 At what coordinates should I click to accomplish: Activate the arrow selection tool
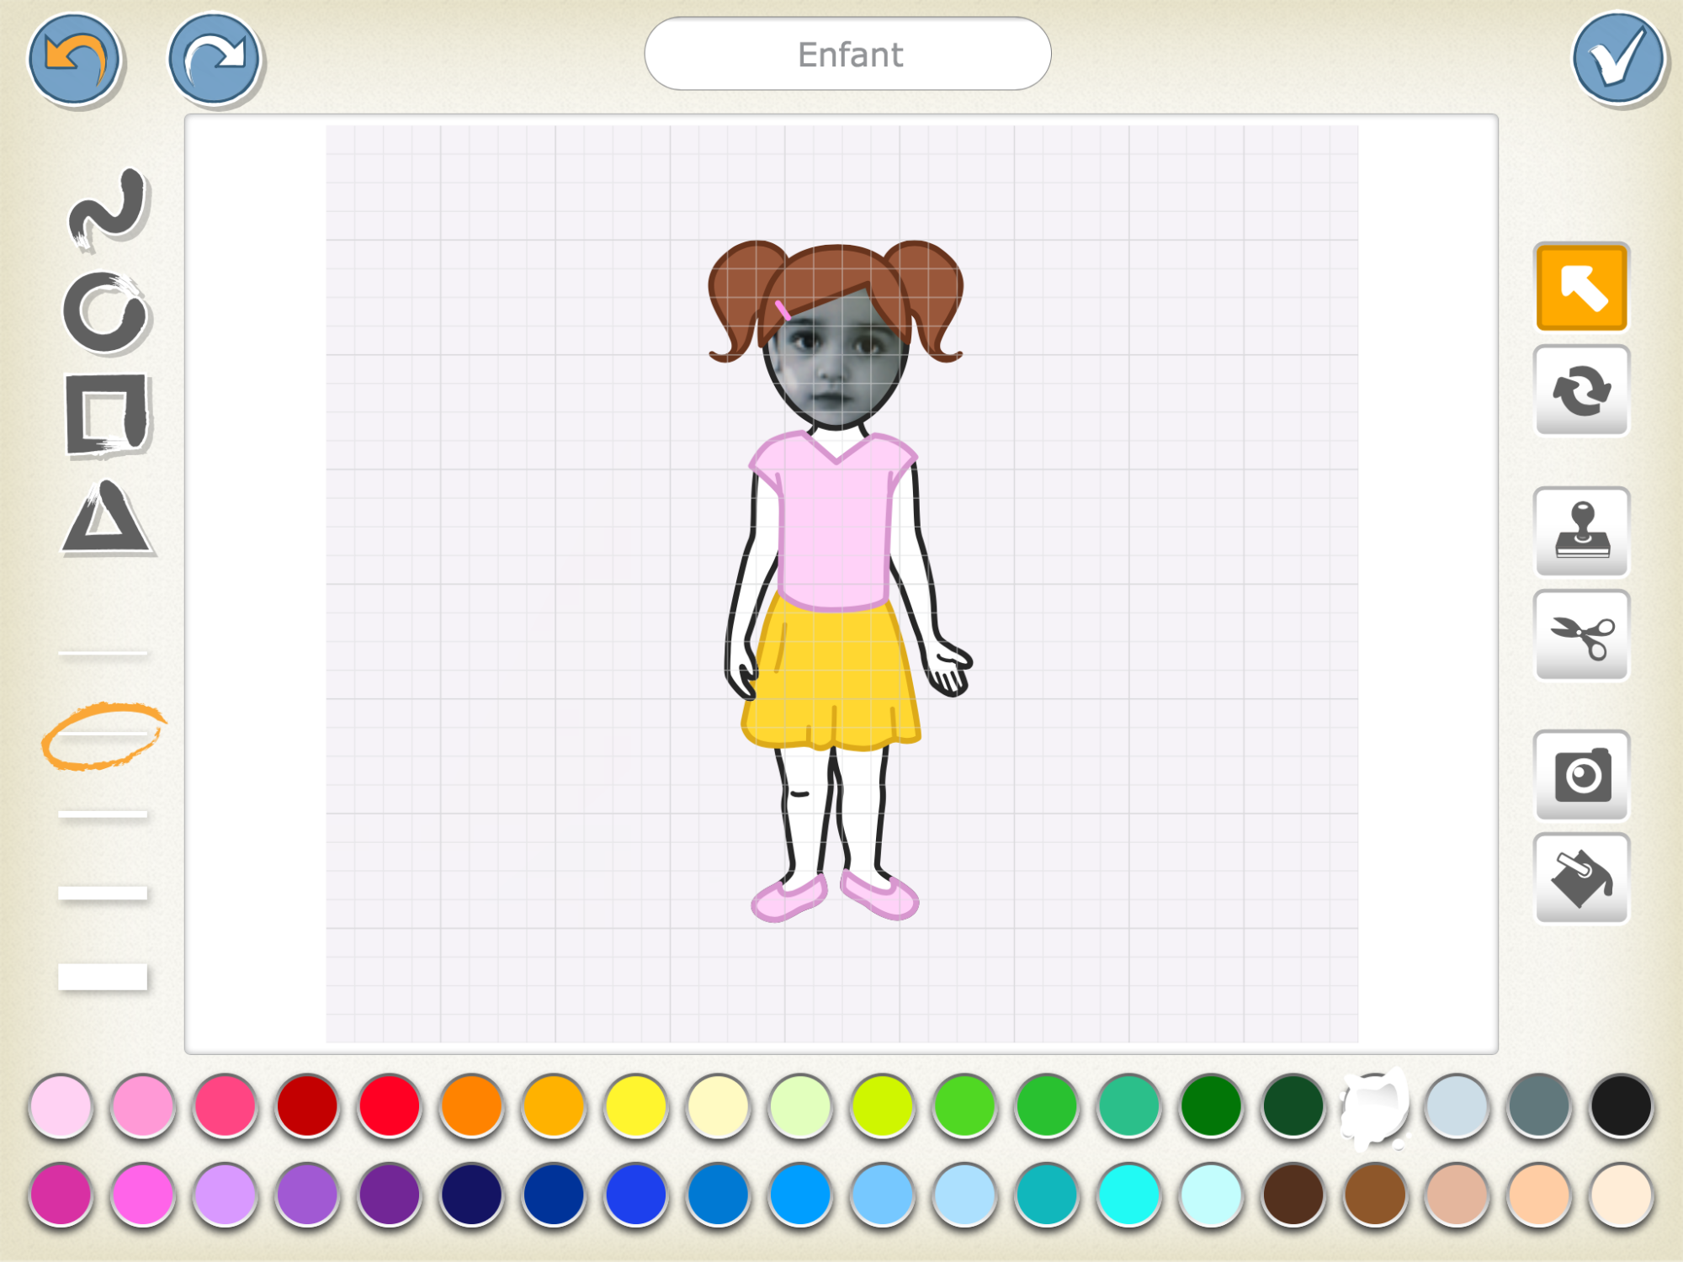coord(1581,288)
